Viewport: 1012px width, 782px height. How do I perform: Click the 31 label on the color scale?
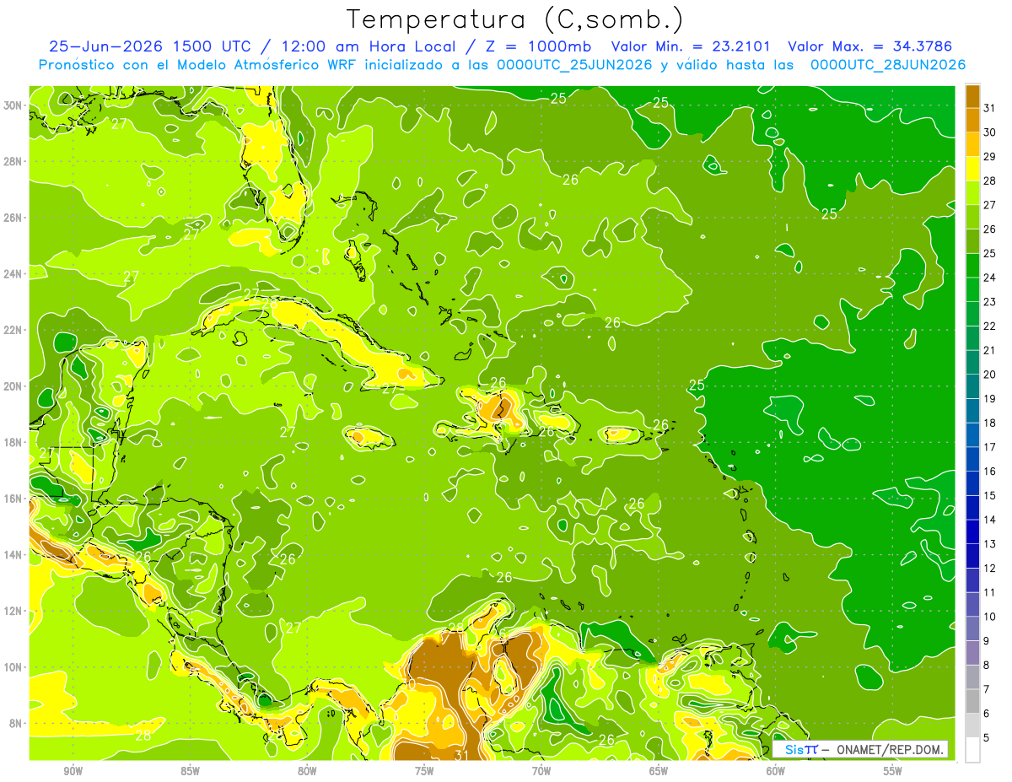coord(990,108)
